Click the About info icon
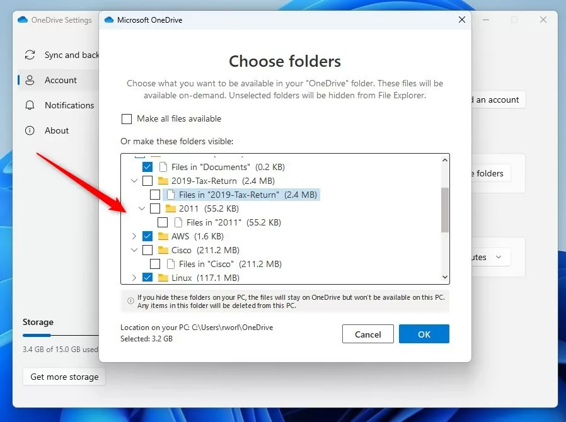Screen dimensions: 566x422 [x=30, y=130]
